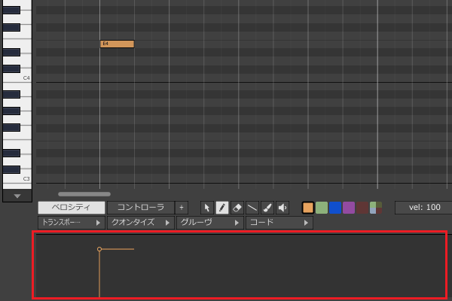
Task: Click the multi-color palette swatch
Action: [376, 208]
